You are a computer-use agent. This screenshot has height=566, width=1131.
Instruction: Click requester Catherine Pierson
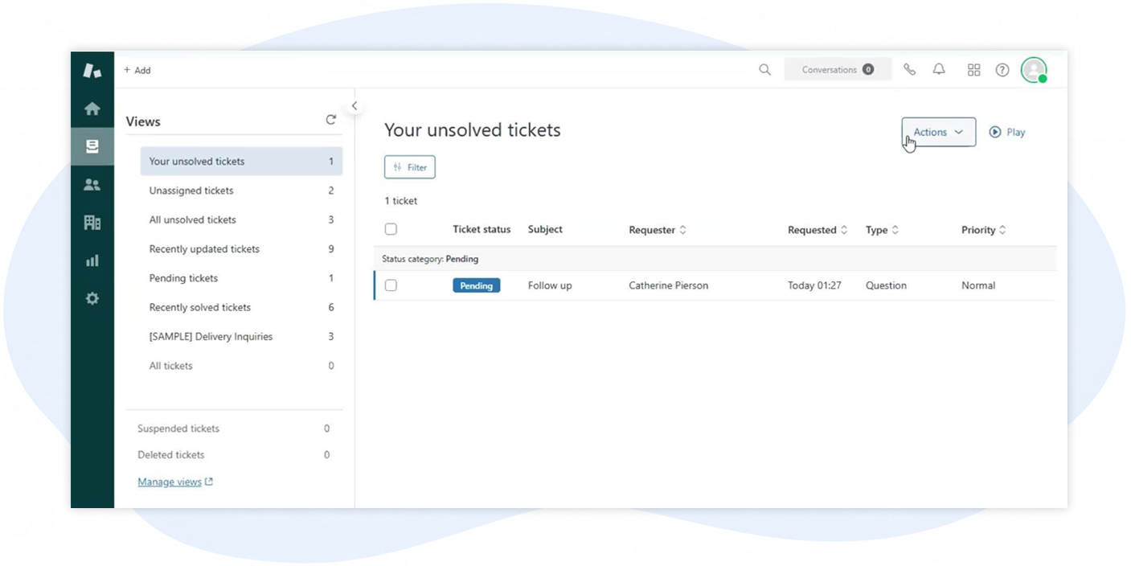point(669,285)
